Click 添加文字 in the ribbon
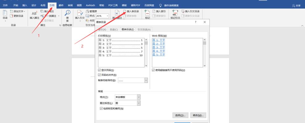Image resolution: width=305 pixels, height=123 pixels. point(18,12)
